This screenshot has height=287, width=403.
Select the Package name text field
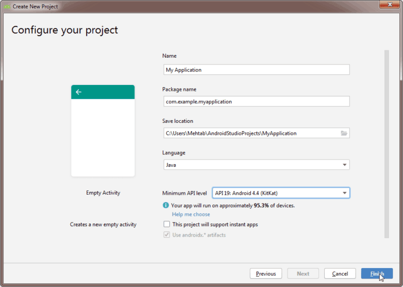[x=256, y=101]
